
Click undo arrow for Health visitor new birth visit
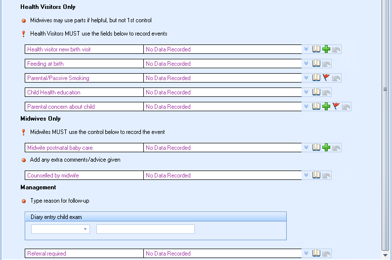tap(336, 49)
